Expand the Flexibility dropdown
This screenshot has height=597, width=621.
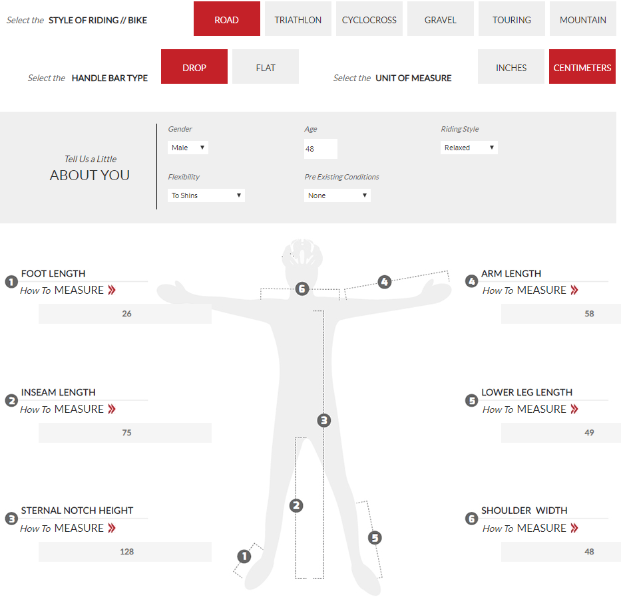(206, 195)
